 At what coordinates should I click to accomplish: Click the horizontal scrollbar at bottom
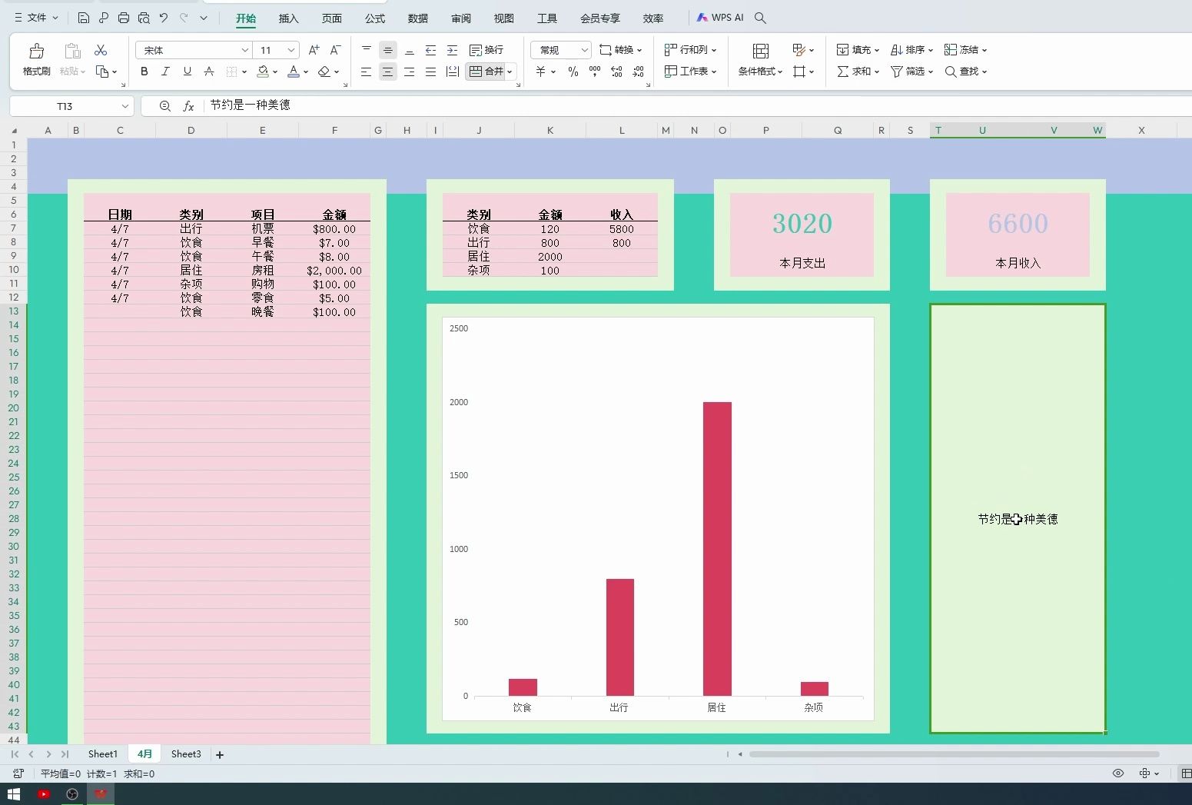click(x=954, y=754)
